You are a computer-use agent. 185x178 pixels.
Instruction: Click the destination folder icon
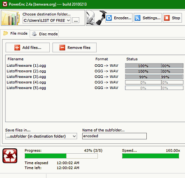[11, 18]
